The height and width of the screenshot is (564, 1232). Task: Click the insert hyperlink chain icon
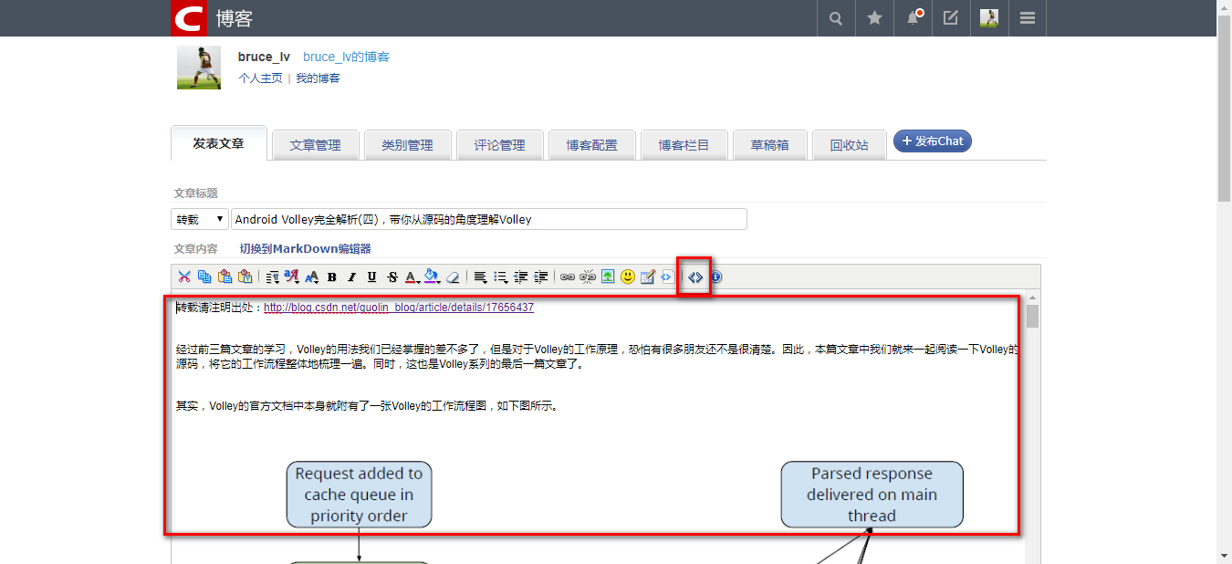pyautogui.click(x=568, y=277)
